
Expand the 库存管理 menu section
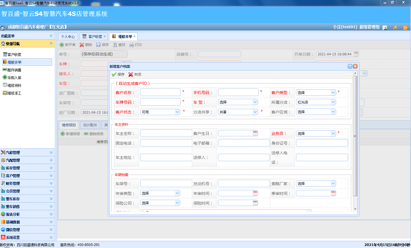coord(51,168)
